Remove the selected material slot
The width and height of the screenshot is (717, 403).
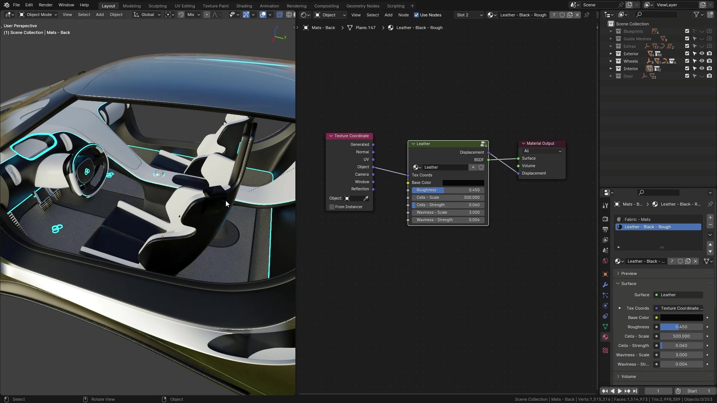[710, 225]
